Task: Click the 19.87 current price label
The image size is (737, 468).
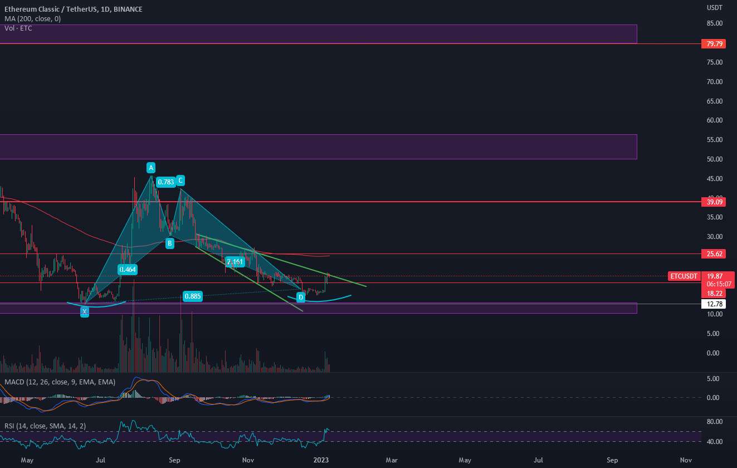Action: (x=715, y=276)
